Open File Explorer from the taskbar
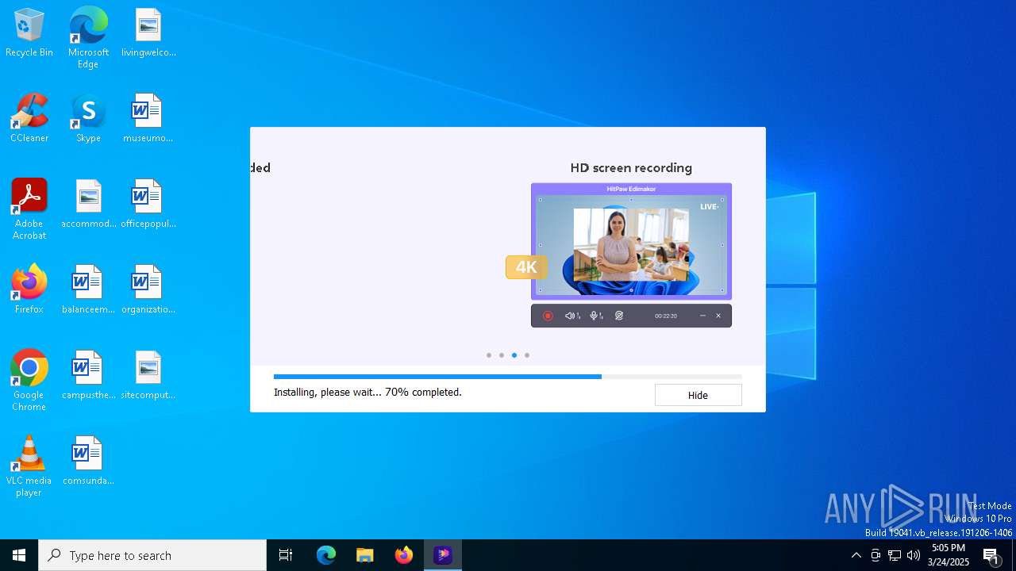 click(x=365, y=555)
